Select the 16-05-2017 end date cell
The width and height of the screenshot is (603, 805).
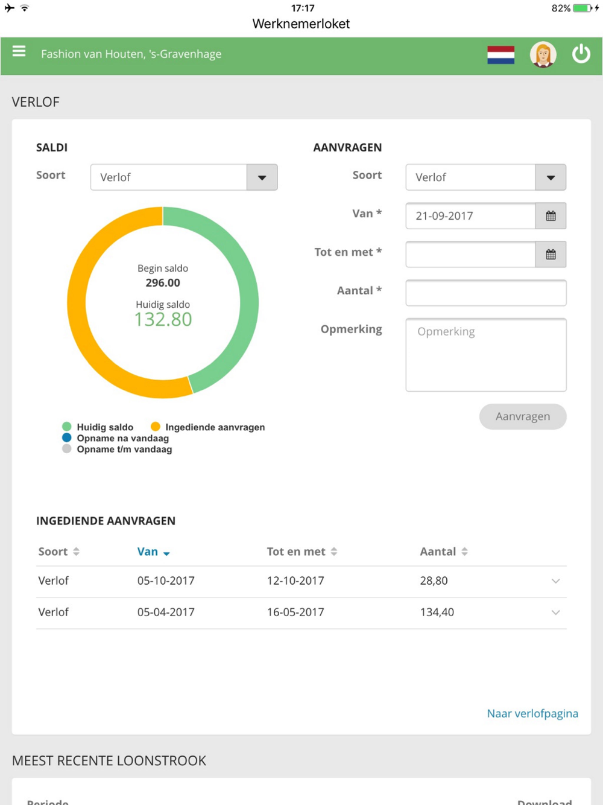(x=295, y=612)
